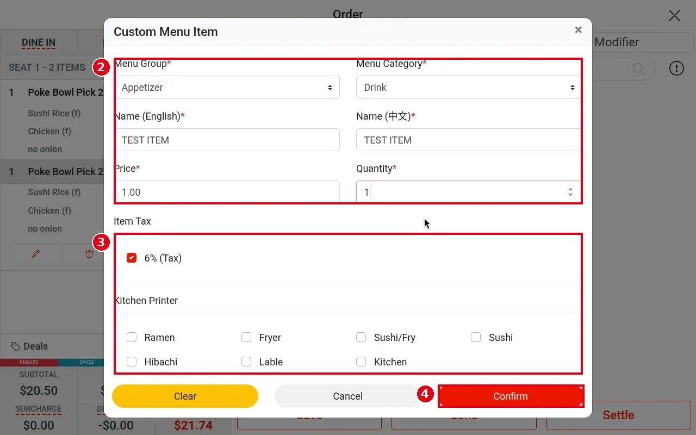Close the Order window behind the dialog
Screen dimensions: 696x435
674,15
